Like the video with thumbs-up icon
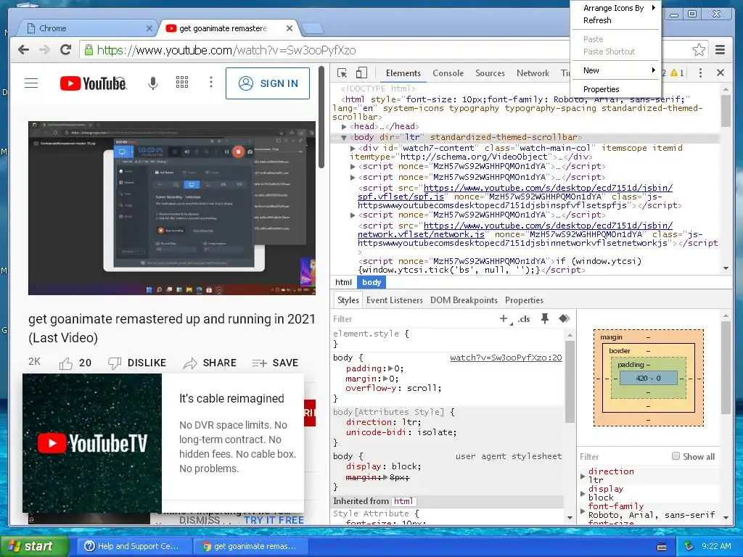743x557 pixels. click(66, 363)
